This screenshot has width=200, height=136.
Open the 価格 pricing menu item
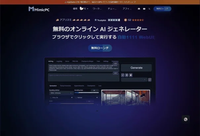(x=75, y=9)
